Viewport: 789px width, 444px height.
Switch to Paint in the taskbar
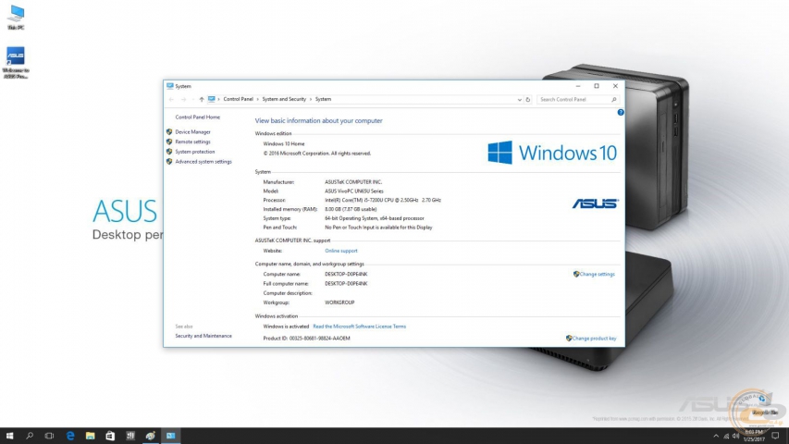(151, 436)
